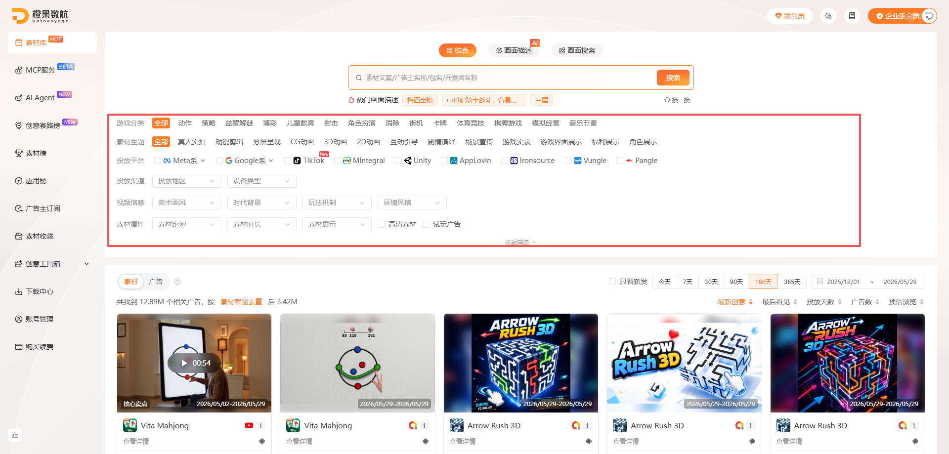Check the Google系 platform checkbox
949x454 pixels.
(219, 161)
